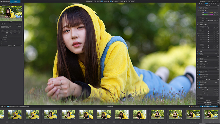Click the rotate icon left of the move tool

point(98,1)
